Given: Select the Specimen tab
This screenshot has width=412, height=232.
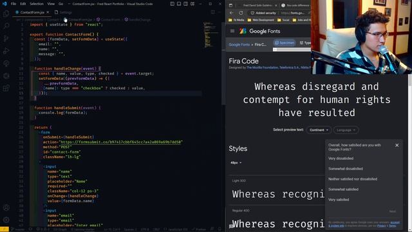Looking at the screenshot, I should pos(285,43).
